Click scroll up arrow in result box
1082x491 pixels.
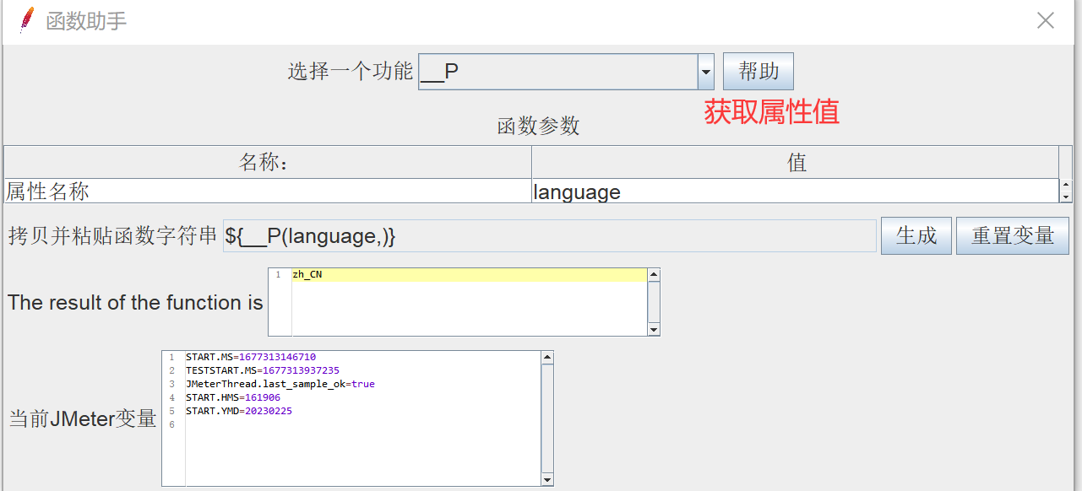654,275
